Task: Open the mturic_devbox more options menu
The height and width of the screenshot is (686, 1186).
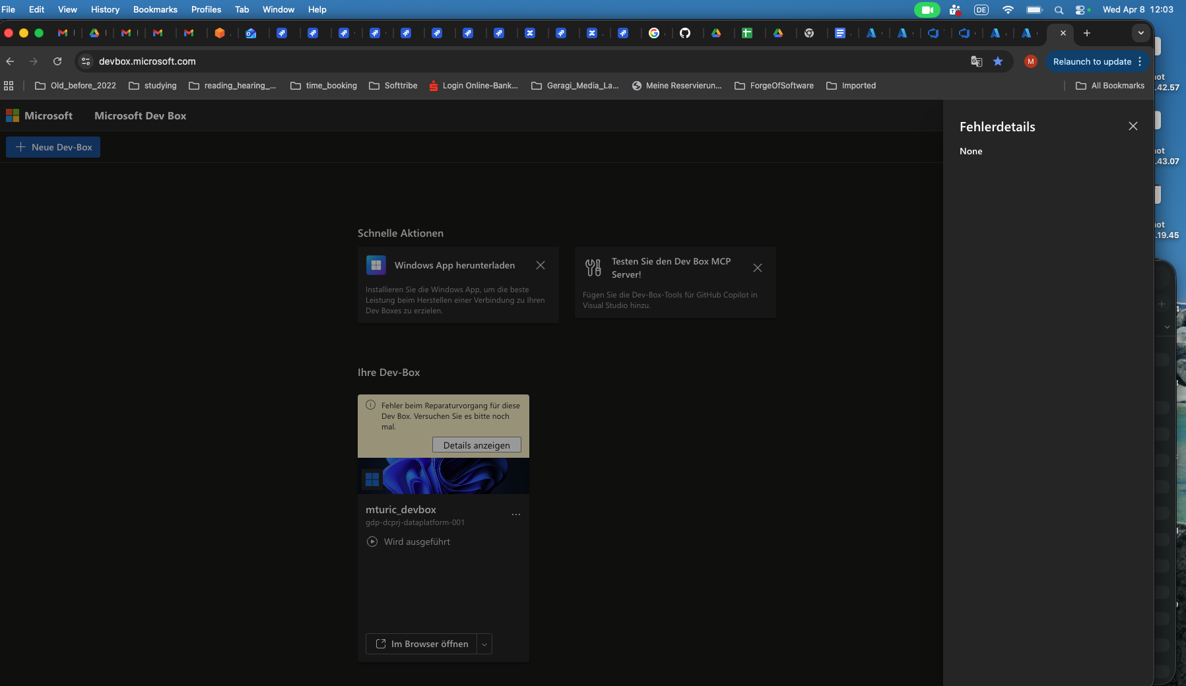Action: (516, 514)
